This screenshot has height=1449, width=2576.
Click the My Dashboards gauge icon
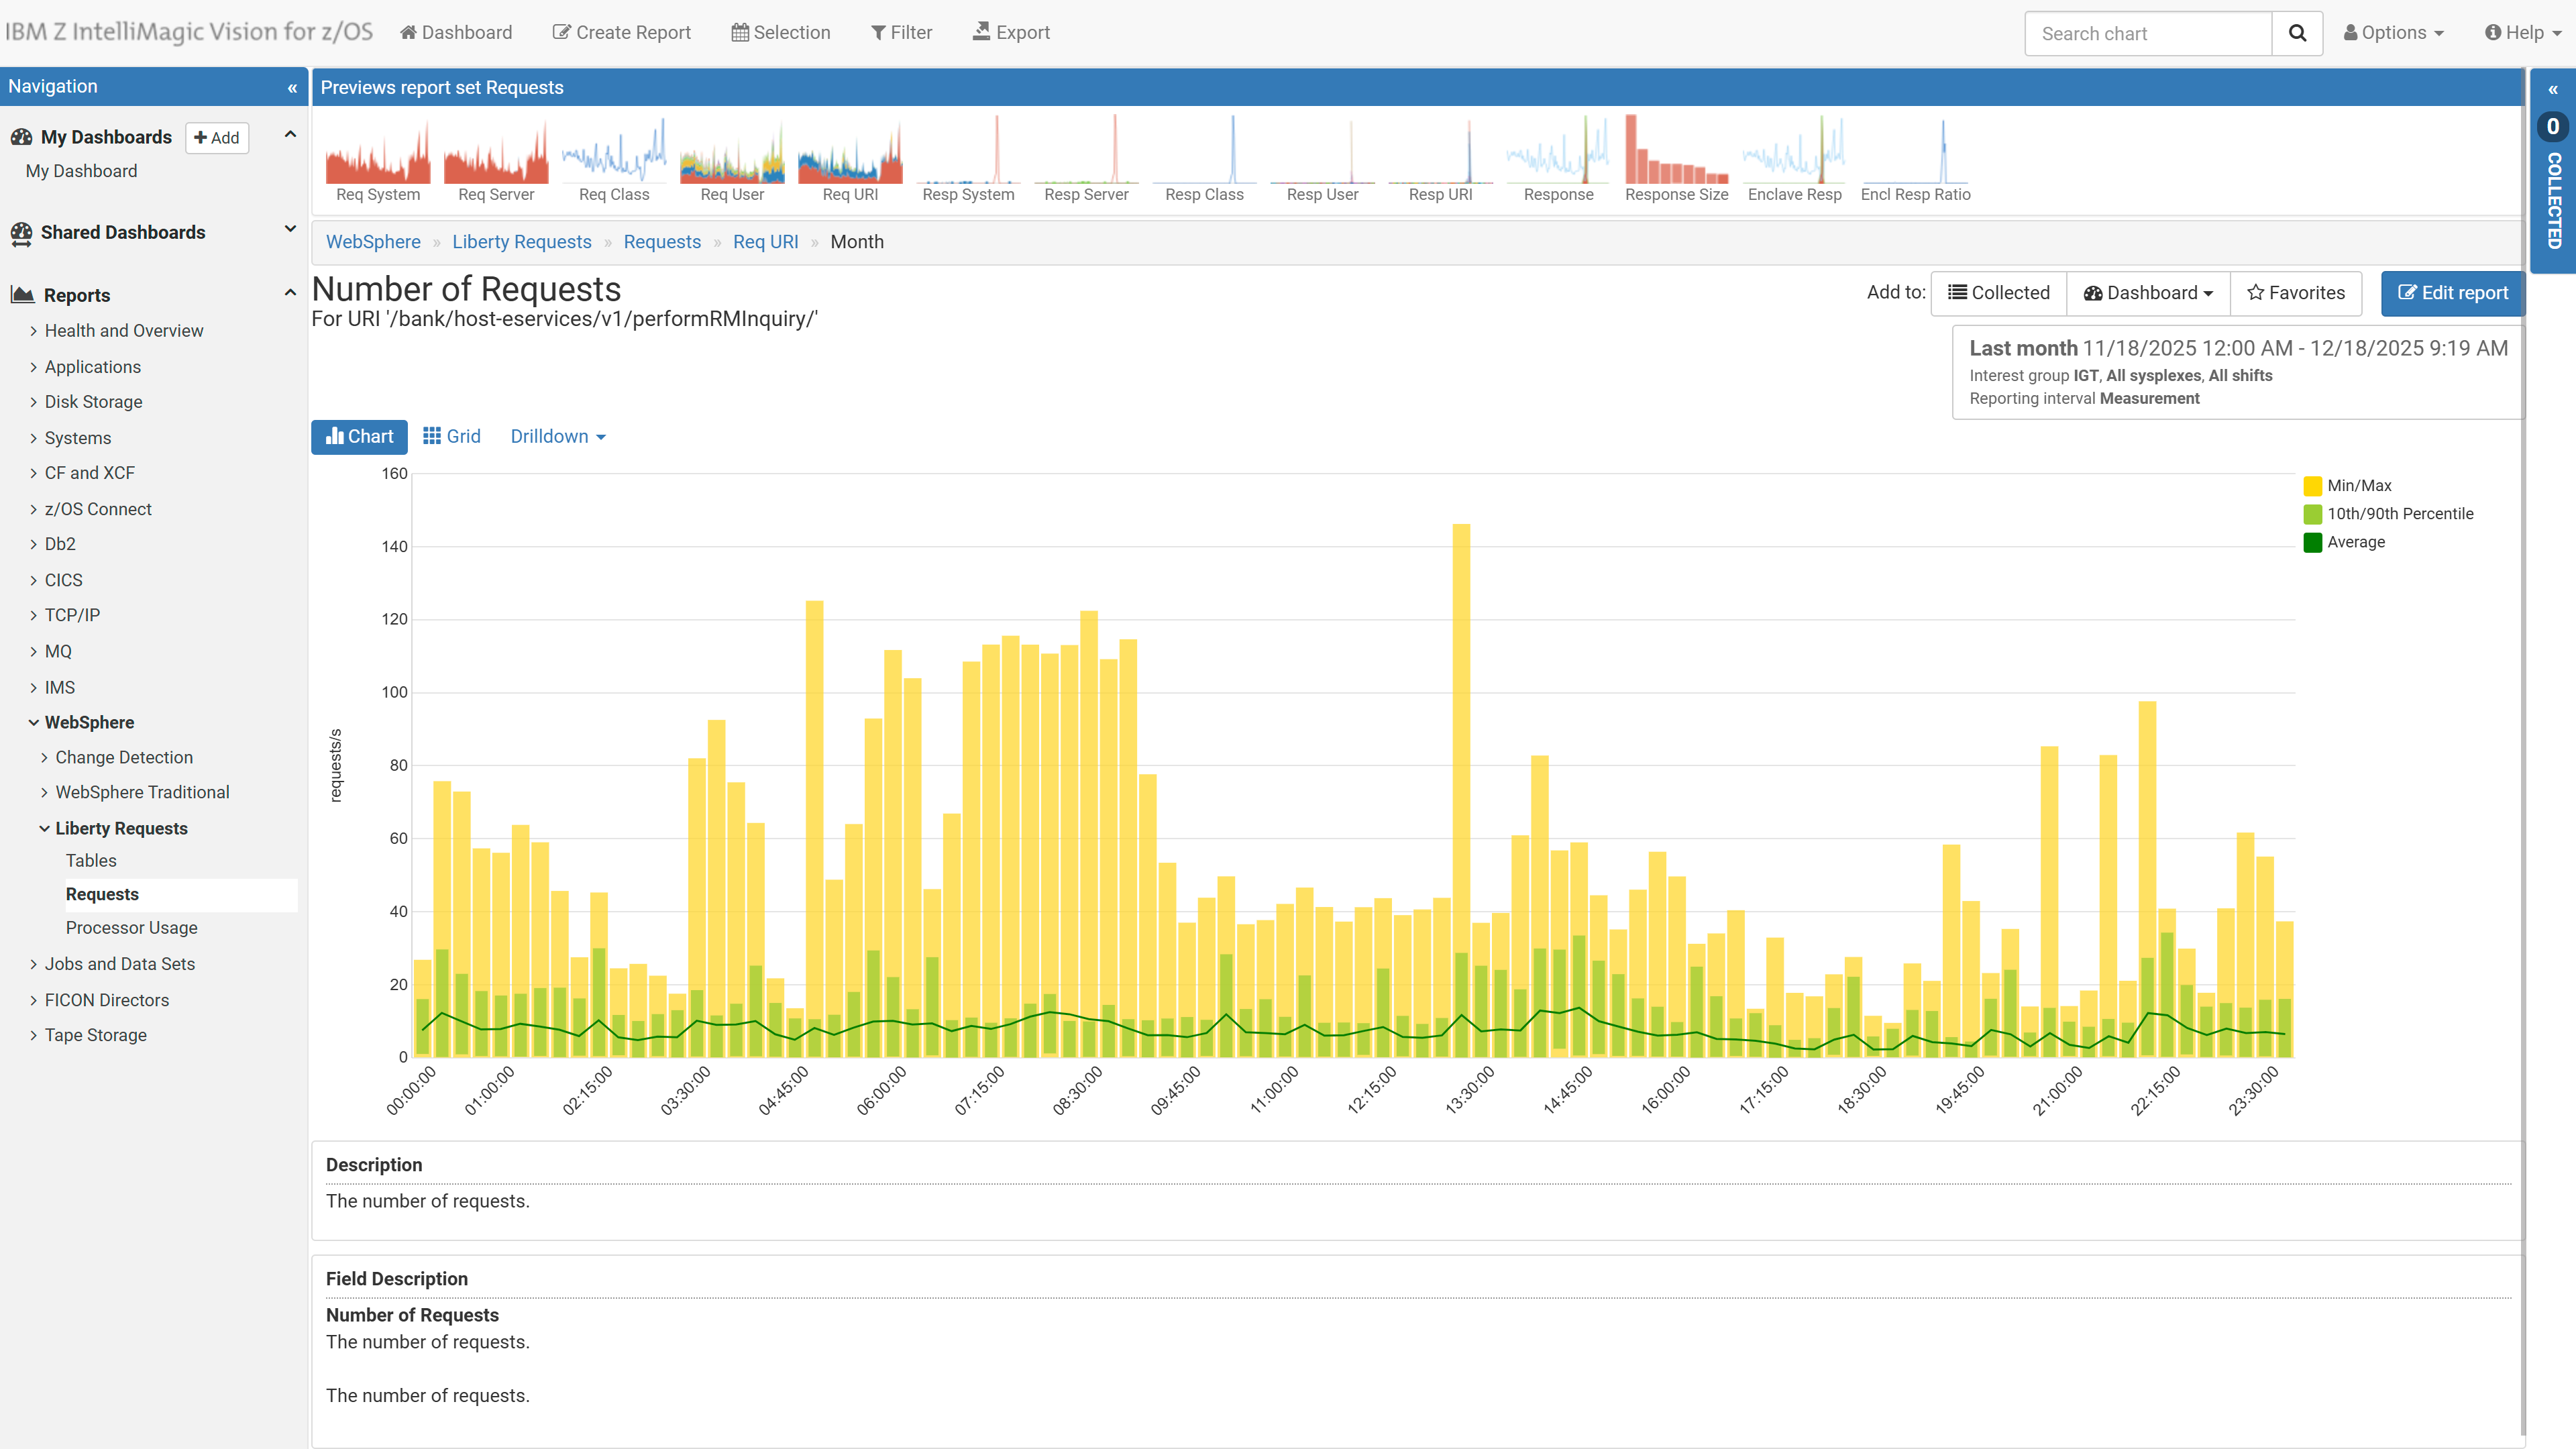point(21,137)
